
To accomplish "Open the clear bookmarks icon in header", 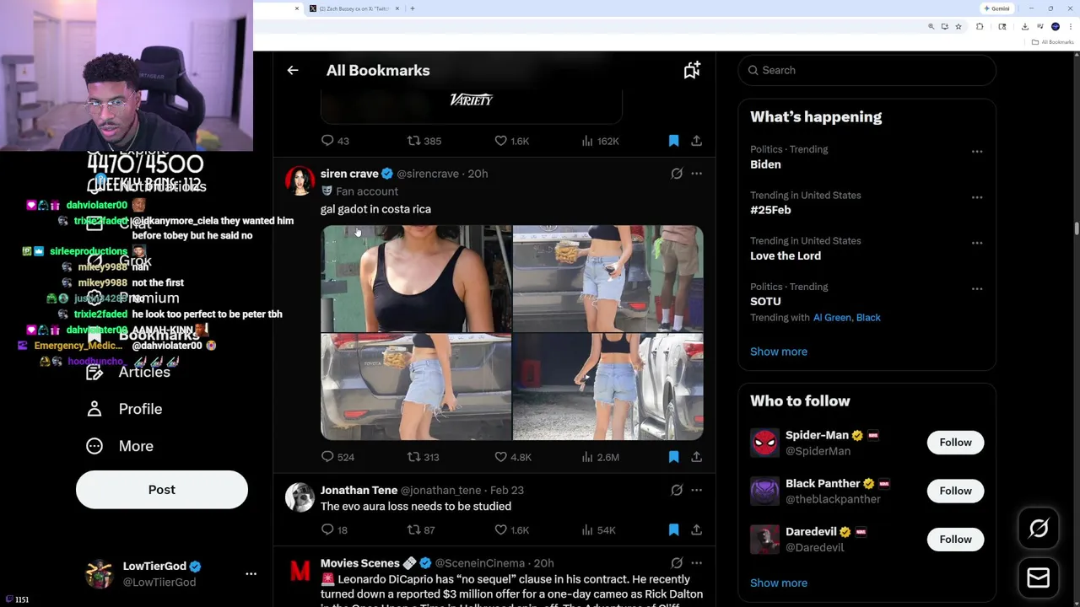I will [692, 71].
